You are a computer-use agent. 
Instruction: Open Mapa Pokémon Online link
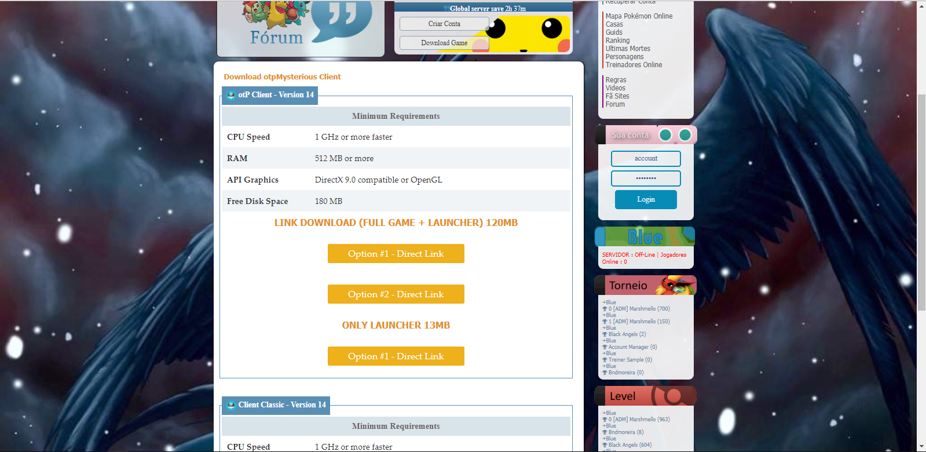pos(639,16)
